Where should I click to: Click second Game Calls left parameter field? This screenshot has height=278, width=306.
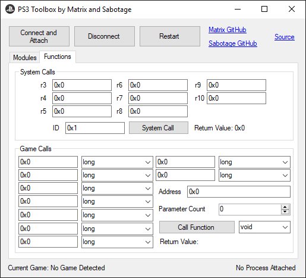pos(48,175)
